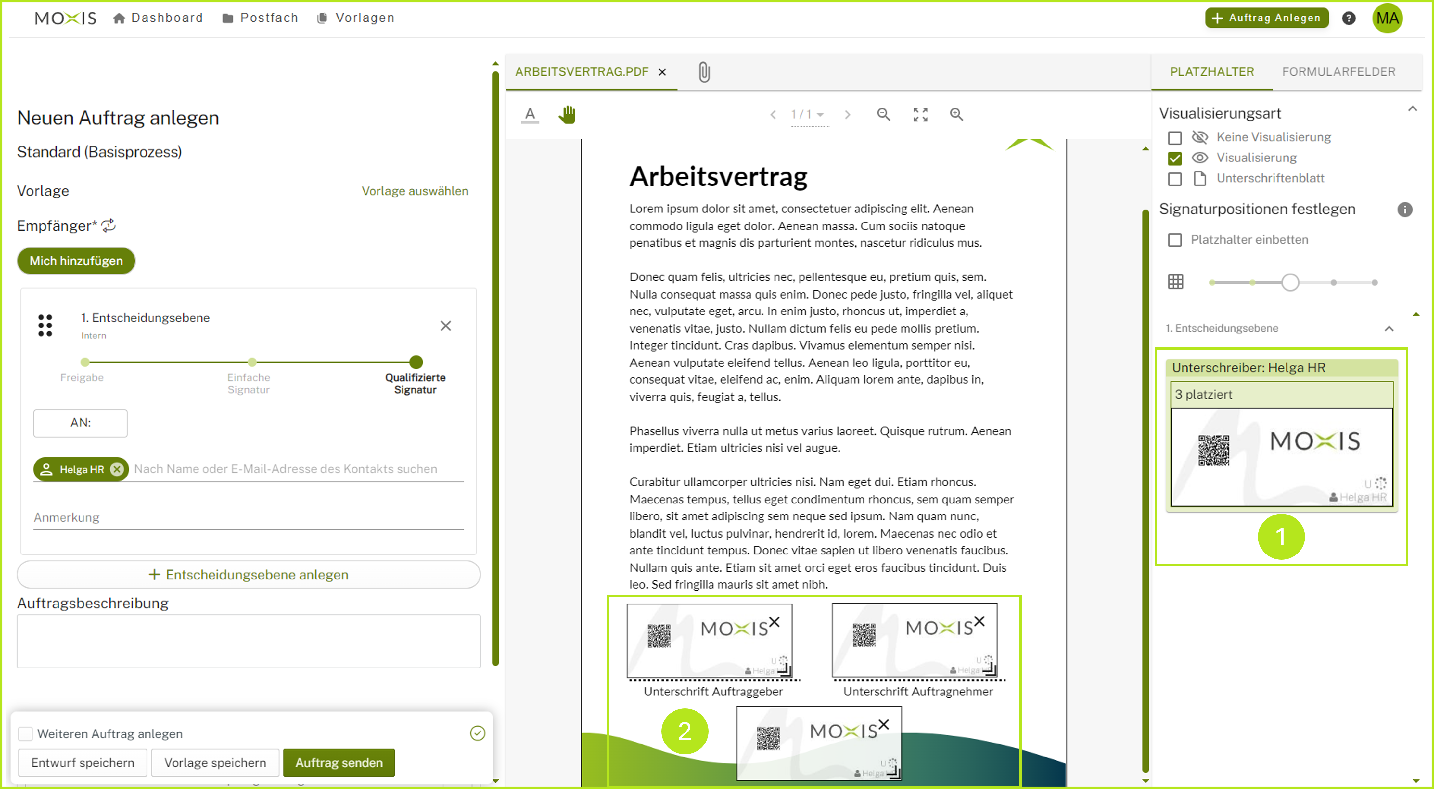Image resolution: width=1434 pixels, height=789 pixels.
Task: Zoom out of the PDF document
Action: click(884, 114)
